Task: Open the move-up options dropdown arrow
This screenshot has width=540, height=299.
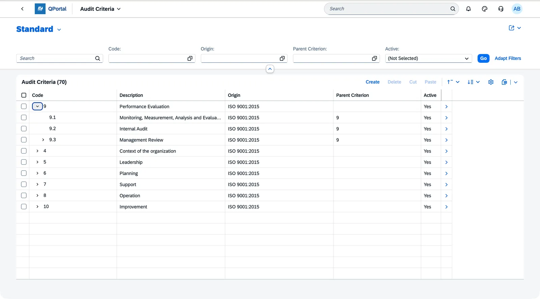Action: pos(458,82)
